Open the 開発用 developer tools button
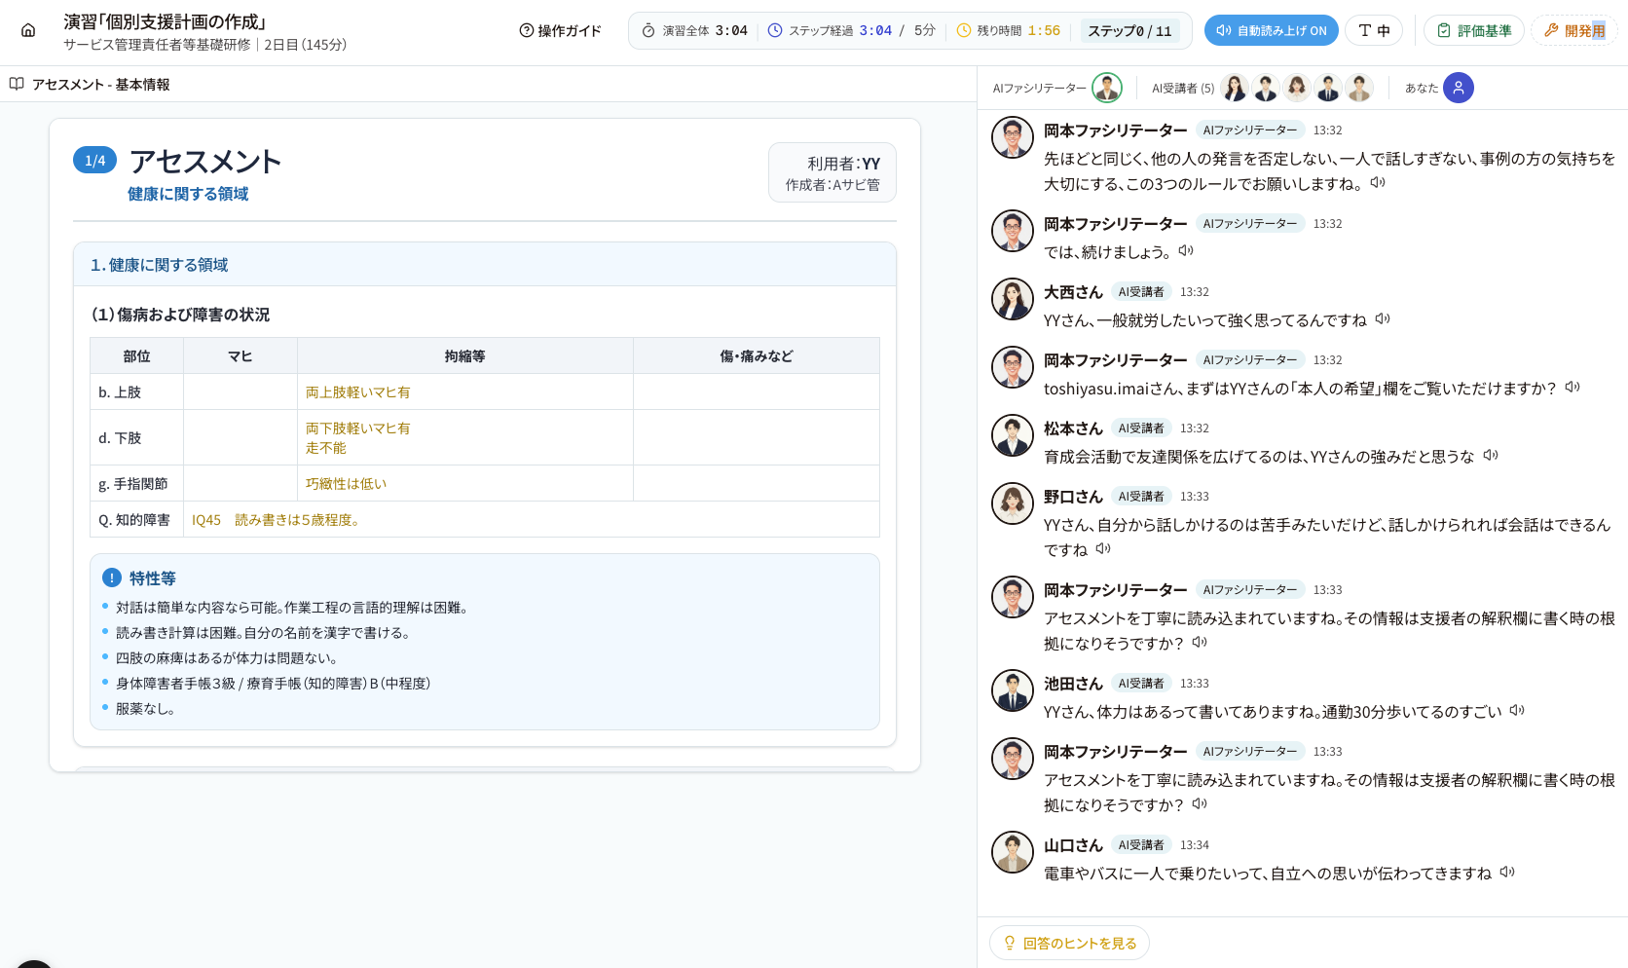This screenshot has height=968, width=1628. click(x=1573, y=31)
